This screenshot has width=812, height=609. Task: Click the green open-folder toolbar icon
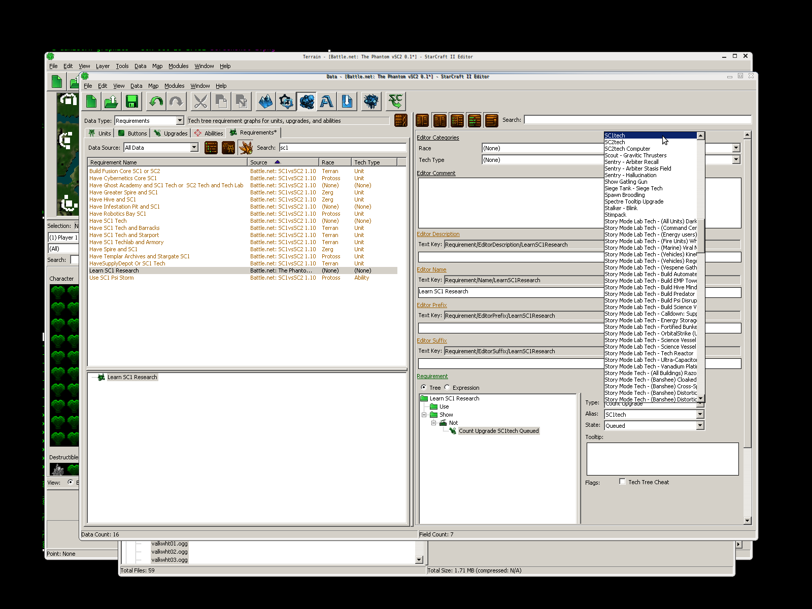point(111,102)
